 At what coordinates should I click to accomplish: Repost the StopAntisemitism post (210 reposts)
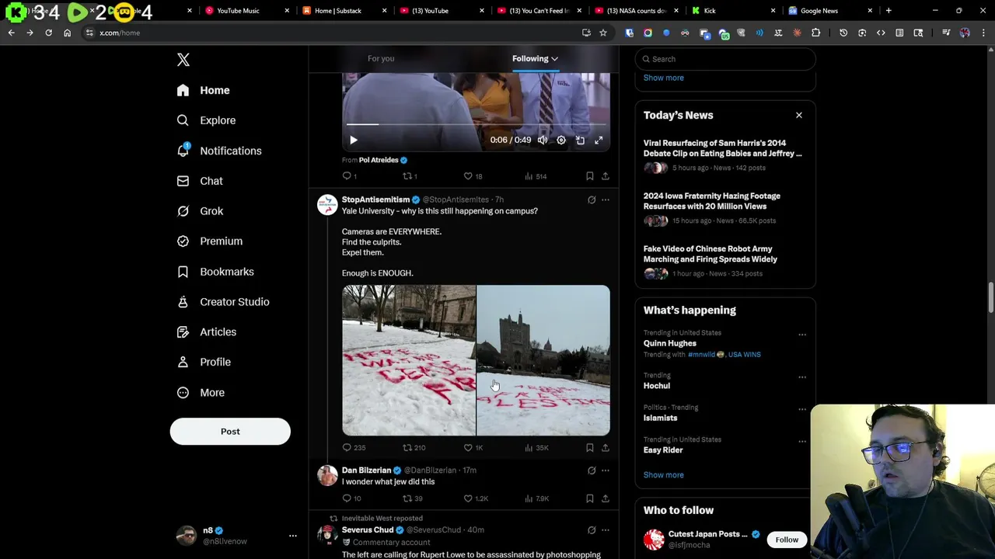tap(414, 448)
